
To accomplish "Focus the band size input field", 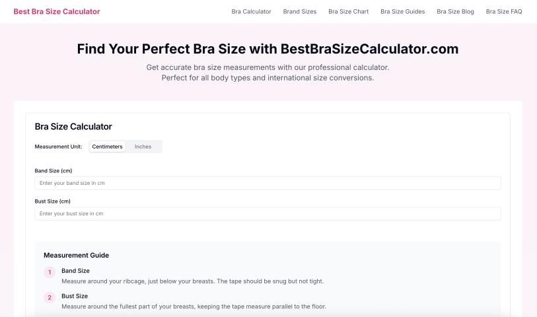I will click(x=268, y=183).
